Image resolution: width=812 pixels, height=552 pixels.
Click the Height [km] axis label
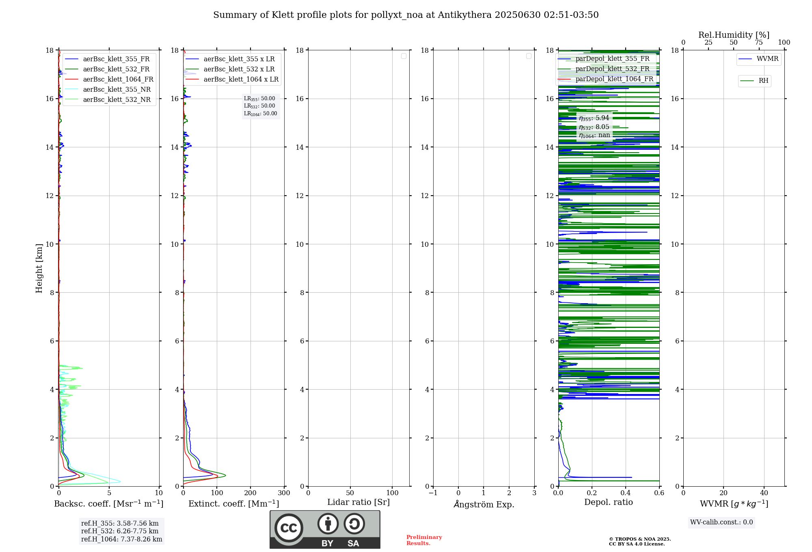(x=39, y=268)
